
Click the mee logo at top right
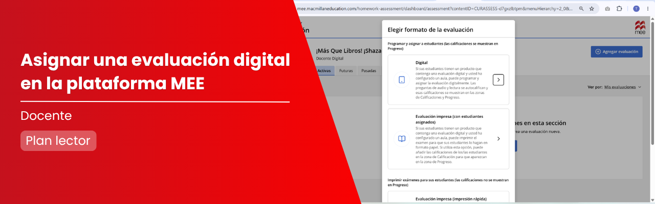640,28
